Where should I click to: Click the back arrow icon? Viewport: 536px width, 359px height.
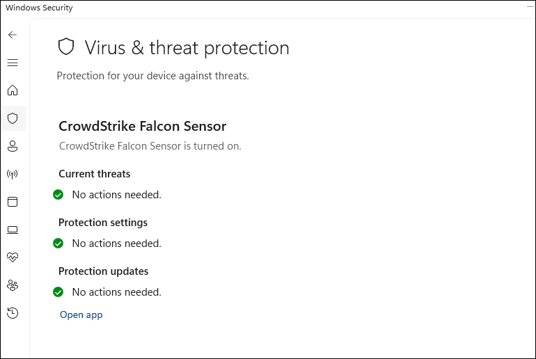coord(13,35)
